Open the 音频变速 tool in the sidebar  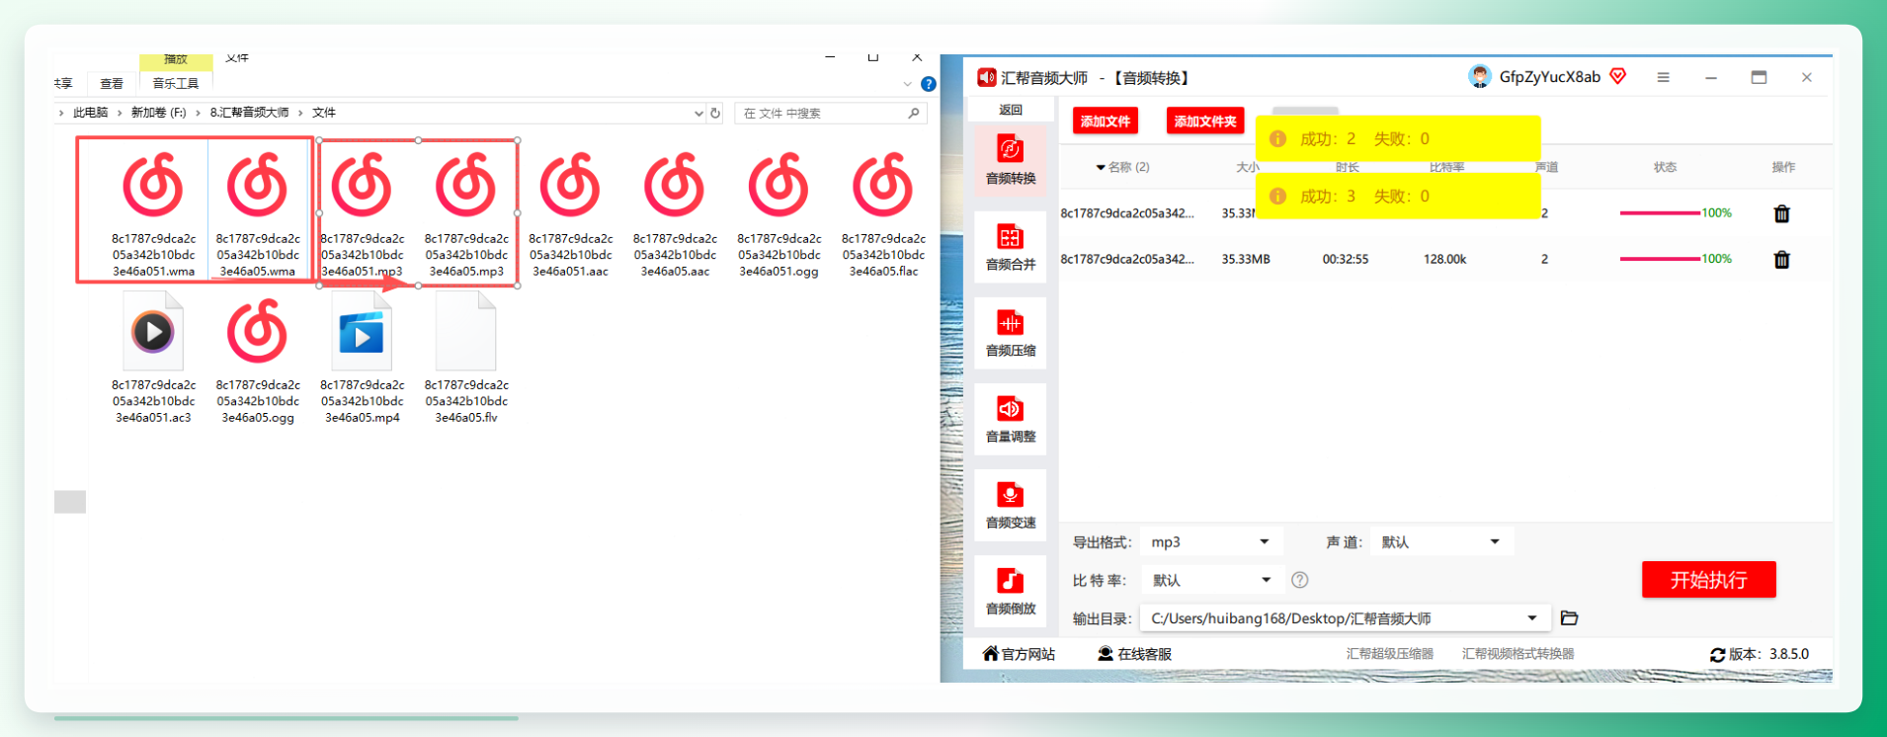1010,505
